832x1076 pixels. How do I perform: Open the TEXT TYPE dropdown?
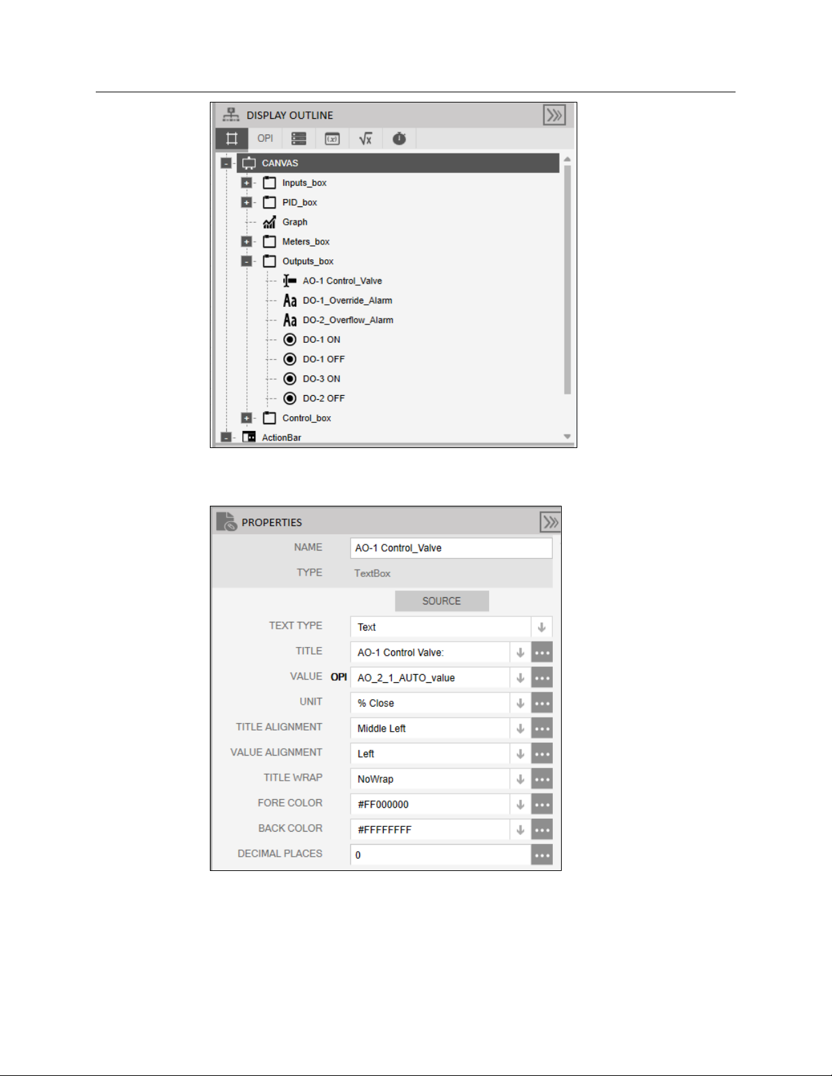click(541, 627)
